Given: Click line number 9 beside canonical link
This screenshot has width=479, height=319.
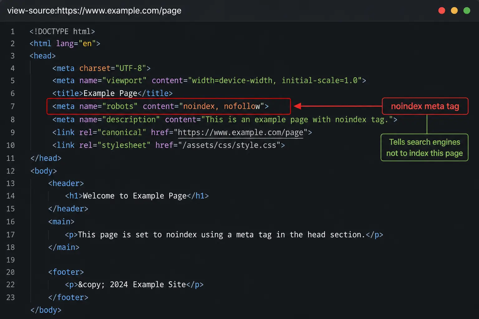Looking at the screenshot, I should (x=12, y=133).
